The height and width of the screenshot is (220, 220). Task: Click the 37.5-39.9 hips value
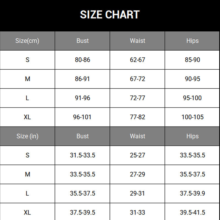coord(192,193)
